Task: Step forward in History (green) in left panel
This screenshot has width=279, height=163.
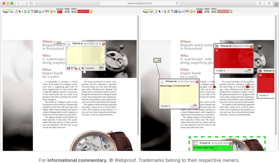Action: (x=75, y=12)
